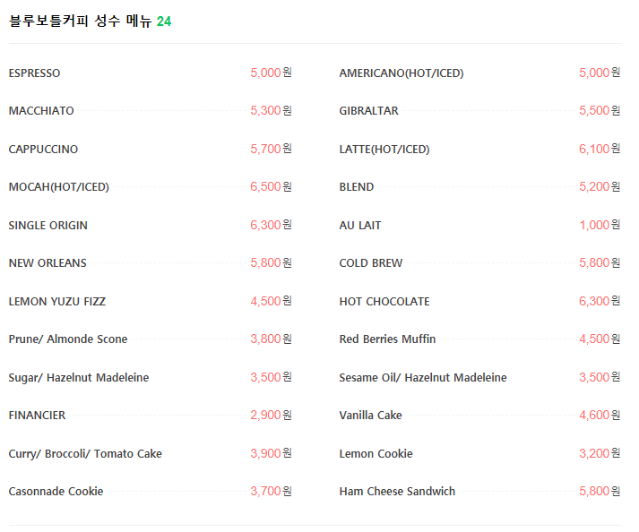Click the AMERICANO price 5,000원
This screenshot has width=639, height=532.
tap(600, 73)
